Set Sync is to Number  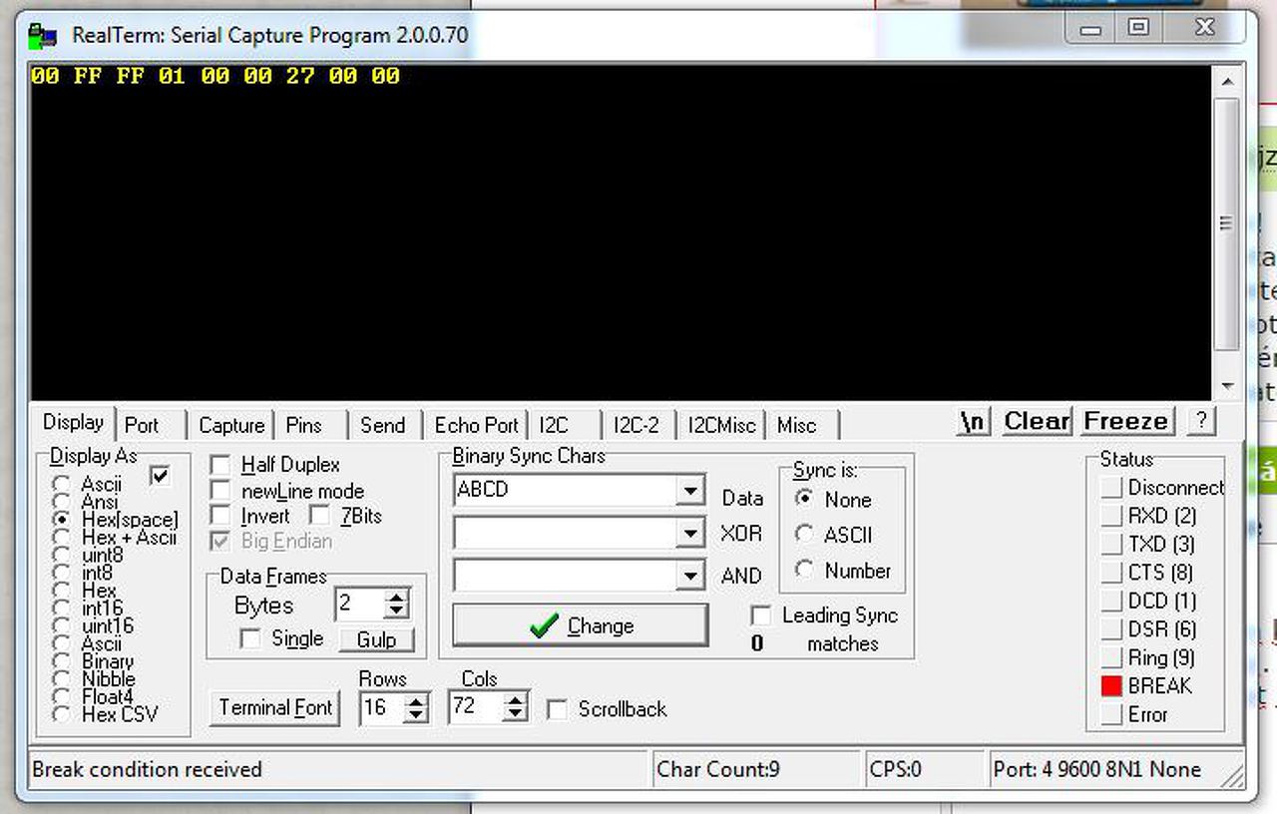[x=804, y=570]
